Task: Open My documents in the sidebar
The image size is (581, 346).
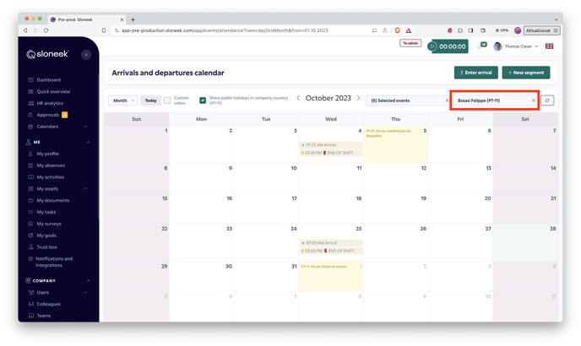Action: [52, 200]
